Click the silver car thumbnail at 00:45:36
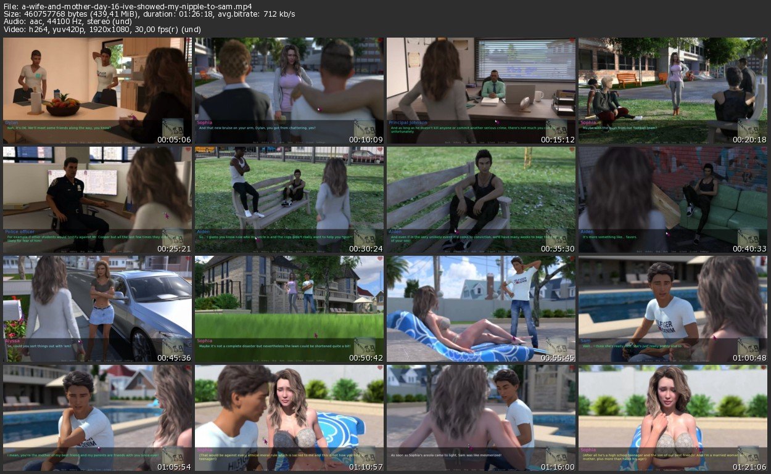This screenshot has width=771, height=474. point(97,309)
